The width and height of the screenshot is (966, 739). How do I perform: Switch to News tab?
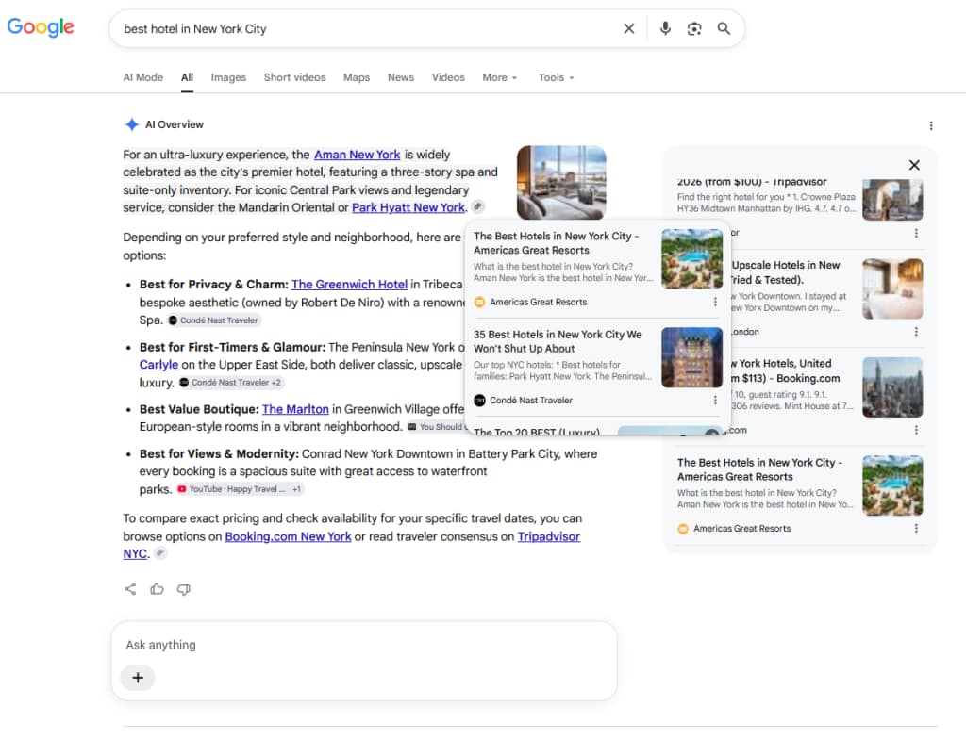(x=400, y=77)
